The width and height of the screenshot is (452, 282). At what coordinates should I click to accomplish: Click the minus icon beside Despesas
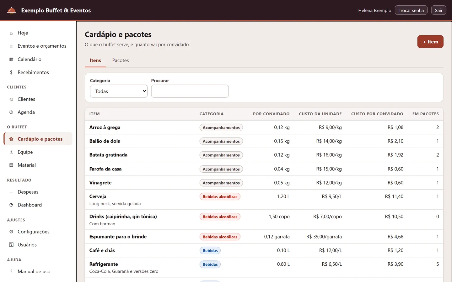click(11, 192)
